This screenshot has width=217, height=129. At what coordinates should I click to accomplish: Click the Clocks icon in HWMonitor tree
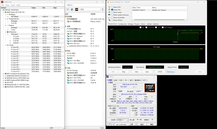(8, 45)
